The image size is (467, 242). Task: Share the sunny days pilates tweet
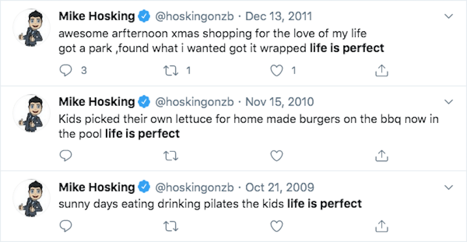381,226
